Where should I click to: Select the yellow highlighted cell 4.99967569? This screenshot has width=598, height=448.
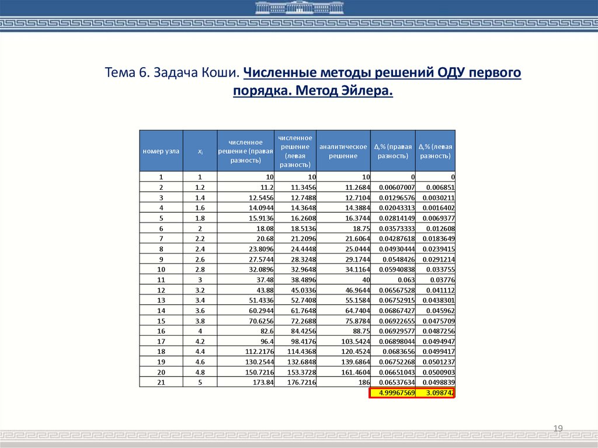[x=392, y=393]
